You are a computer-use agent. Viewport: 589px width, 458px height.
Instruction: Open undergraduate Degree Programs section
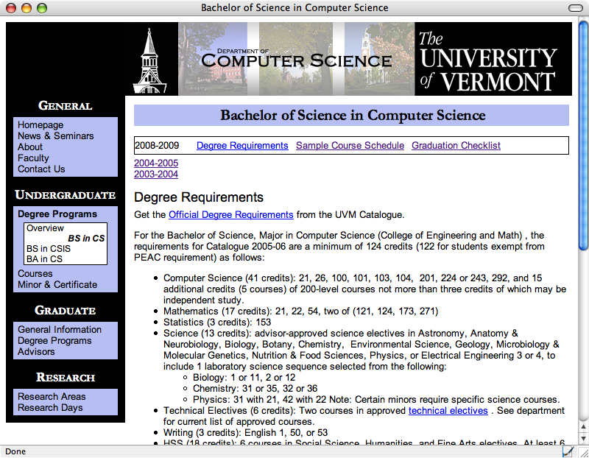(57, 214)
